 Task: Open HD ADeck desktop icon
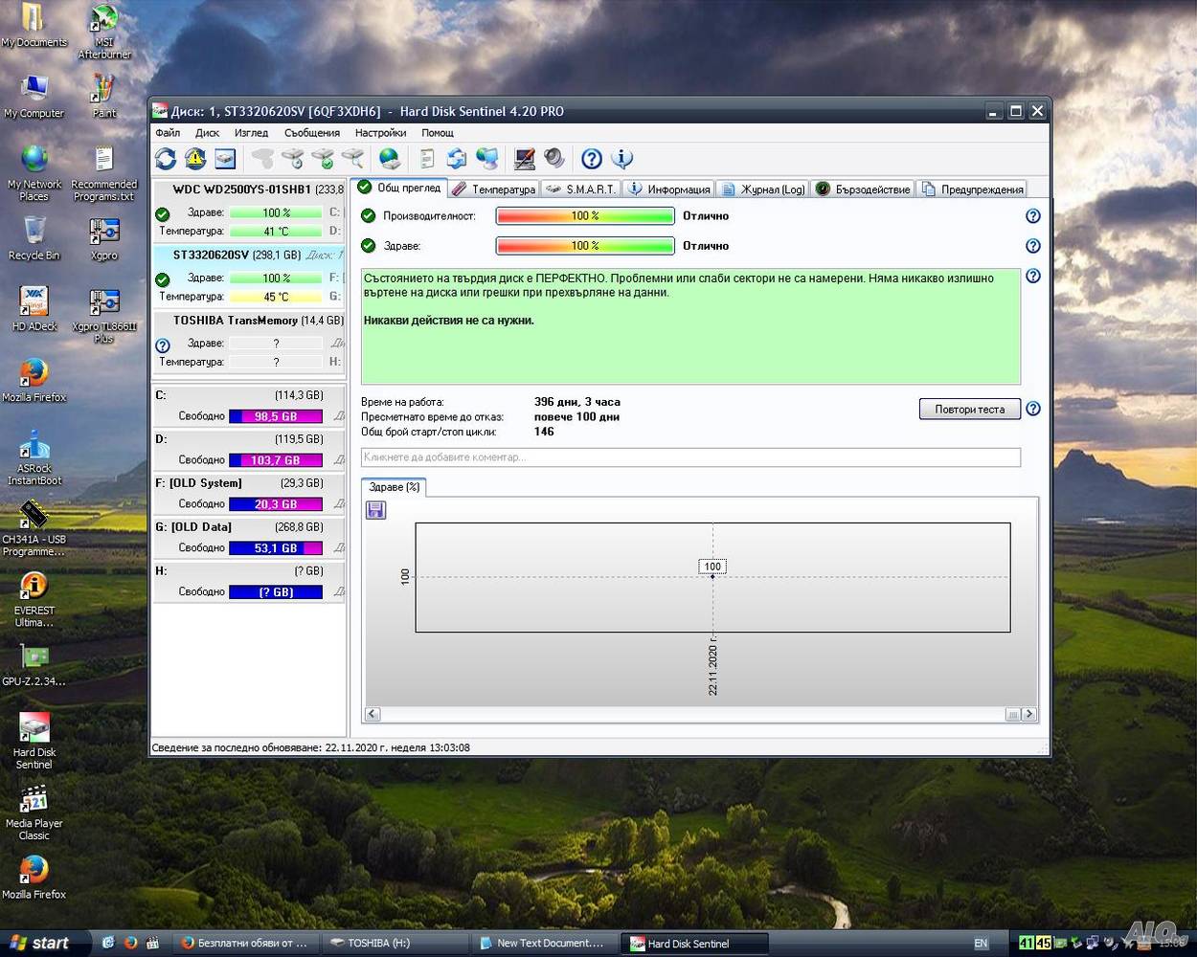(x=34, y=309)
